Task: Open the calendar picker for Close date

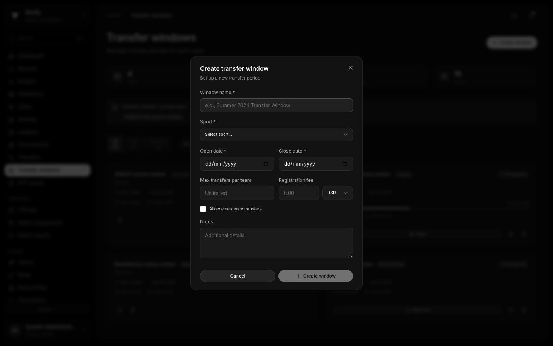Action: 344,164
